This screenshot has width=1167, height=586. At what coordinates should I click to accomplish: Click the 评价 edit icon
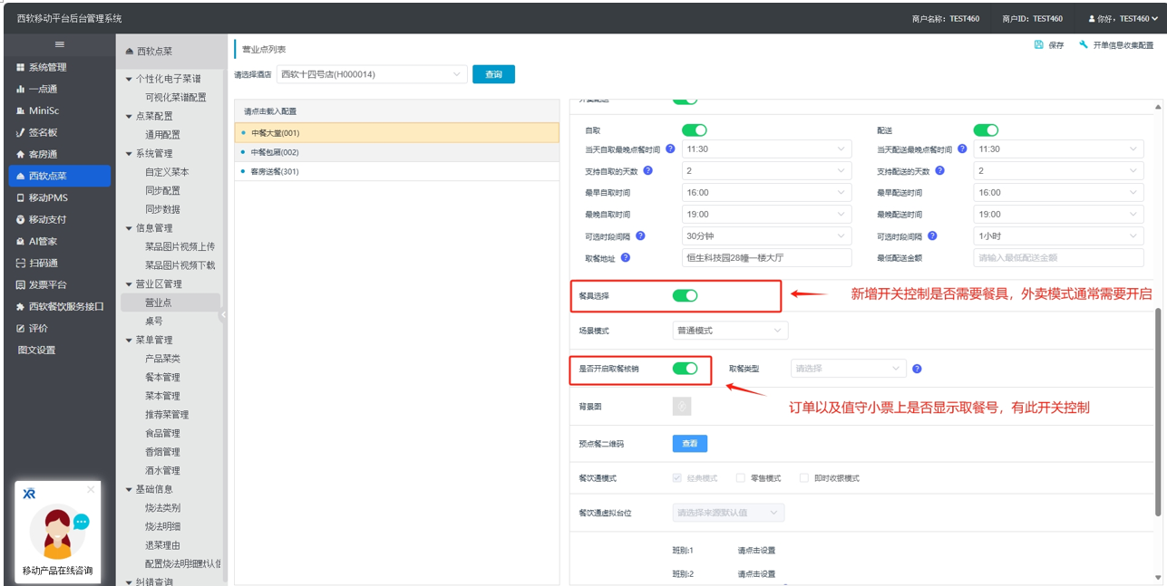[x=21, y=328]
